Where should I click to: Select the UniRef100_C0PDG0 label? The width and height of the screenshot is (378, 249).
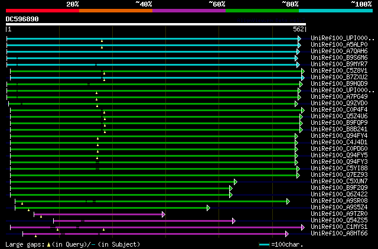coord(339,149)
